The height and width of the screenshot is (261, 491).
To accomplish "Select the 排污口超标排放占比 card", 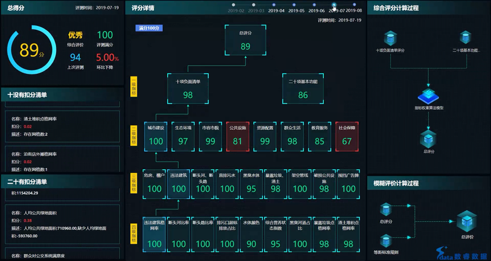I will (x=227, y=234).
